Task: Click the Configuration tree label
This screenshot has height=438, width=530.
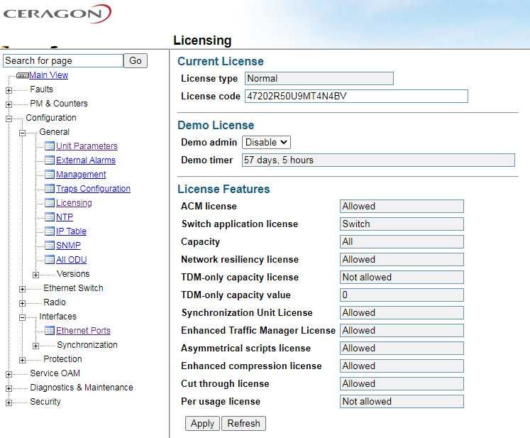Action: 51,118
